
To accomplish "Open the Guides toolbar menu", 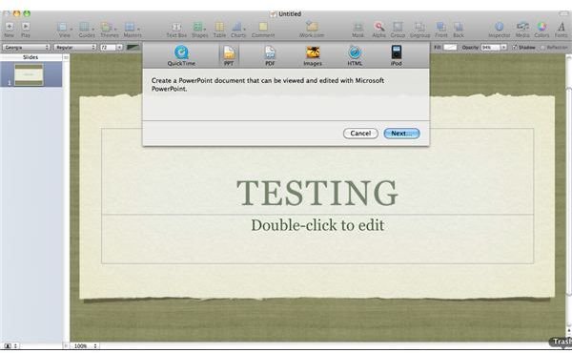I will [87, 30].
